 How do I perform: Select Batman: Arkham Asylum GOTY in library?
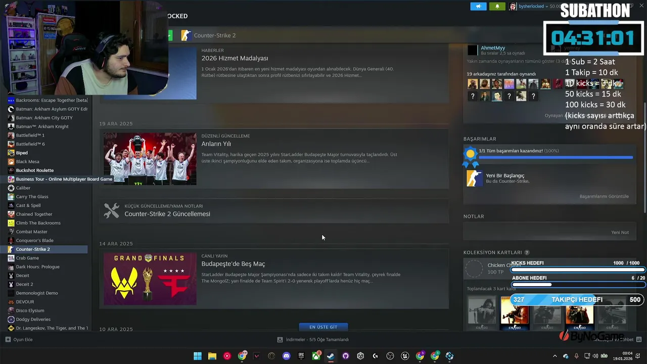pos(48,109)
